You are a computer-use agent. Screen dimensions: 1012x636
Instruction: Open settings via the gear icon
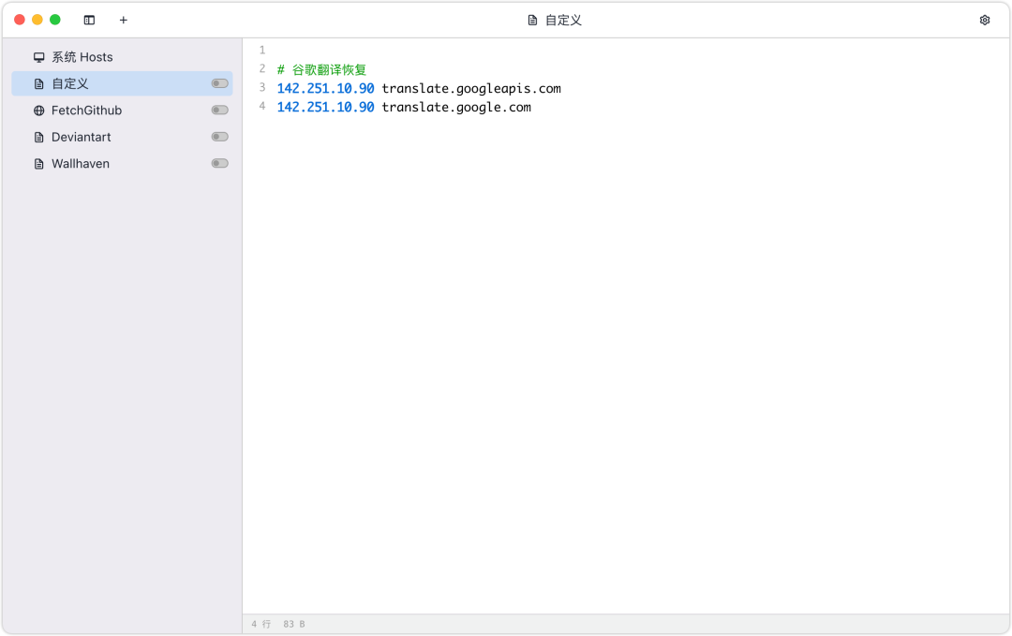pyautogui.click(x=984, y=20)
